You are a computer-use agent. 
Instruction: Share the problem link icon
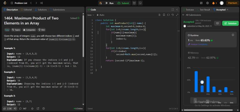38,108
